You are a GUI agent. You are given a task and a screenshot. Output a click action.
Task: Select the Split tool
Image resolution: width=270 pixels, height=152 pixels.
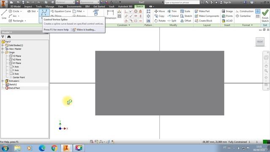click(x=172, y=21)
